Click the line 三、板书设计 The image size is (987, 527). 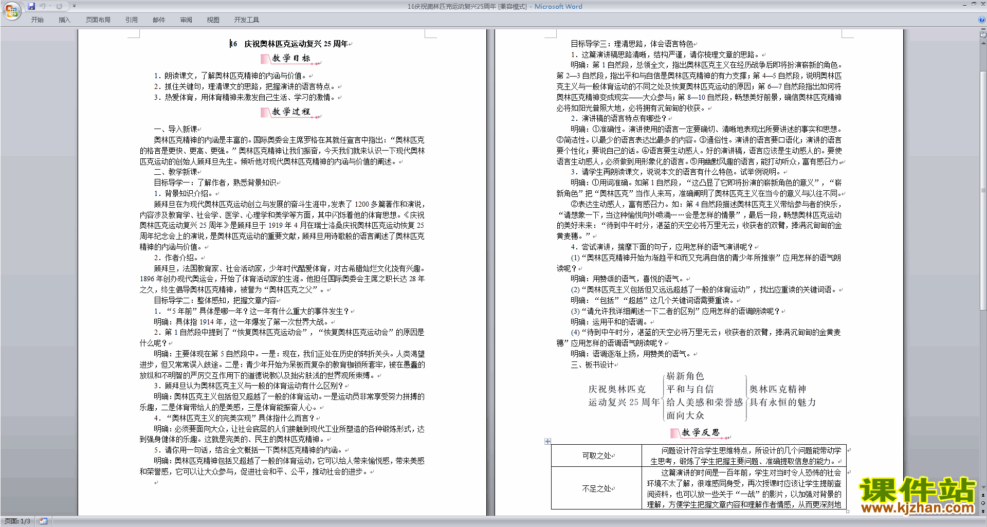[592, 365]
